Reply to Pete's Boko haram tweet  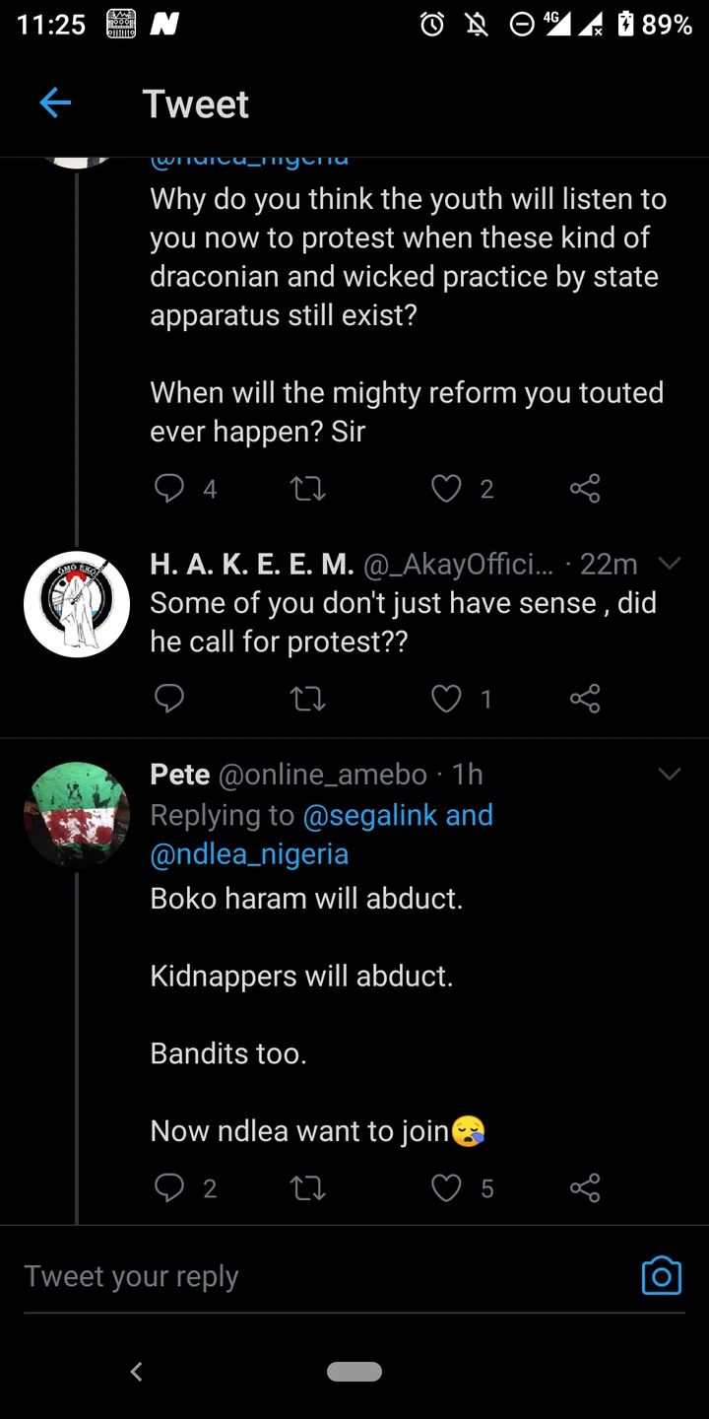(x=169, y=1188)
